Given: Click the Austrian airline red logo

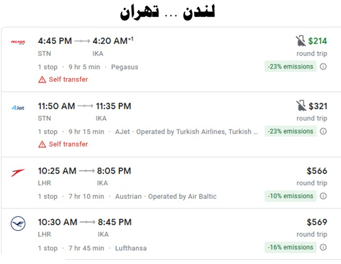Looking at the screenshot, I should (18, 173).
